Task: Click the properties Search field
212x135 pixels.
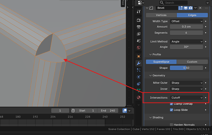Action: 173,2
